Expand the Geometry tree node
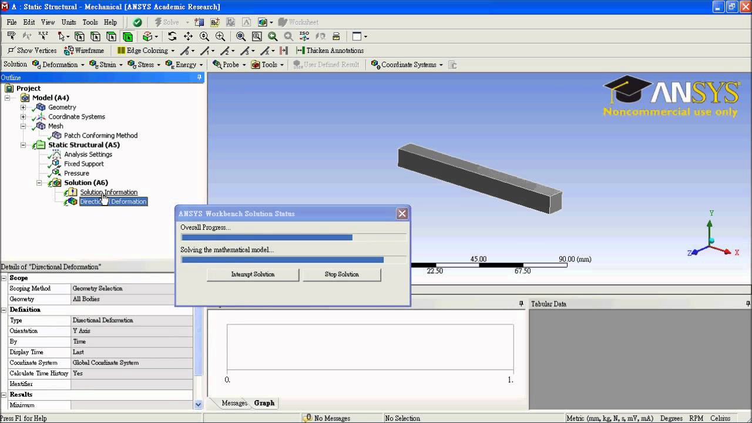The height and width of the screenshot is (423, 752). [23, 108]
